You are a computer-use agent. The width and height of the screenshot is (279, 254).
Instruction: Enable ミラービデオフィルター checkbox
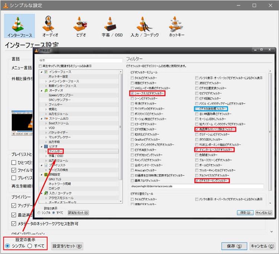pyautogui.click(x=132, y=124)
